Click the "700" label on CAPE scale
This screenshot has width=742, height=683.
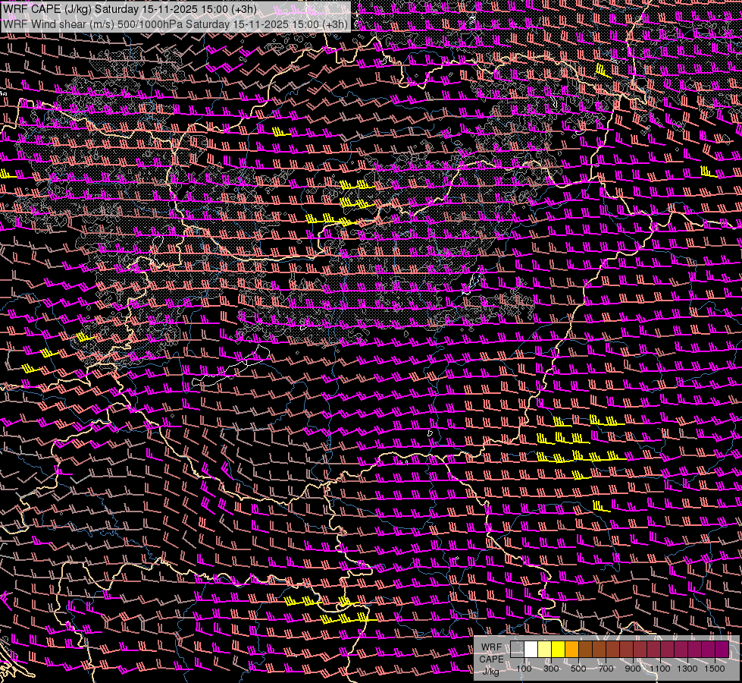[x=606, y=669]
